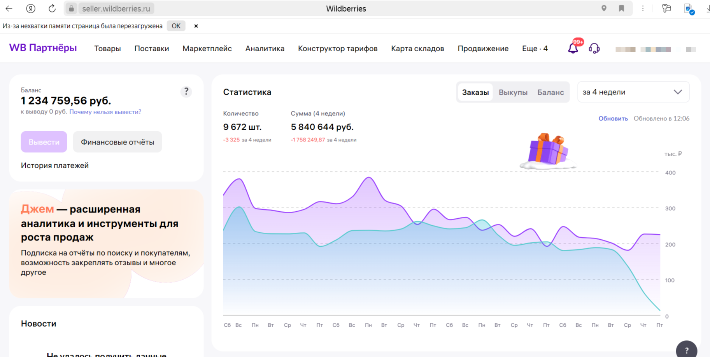Open the balance help question mark icon

[x=186, y=92]
